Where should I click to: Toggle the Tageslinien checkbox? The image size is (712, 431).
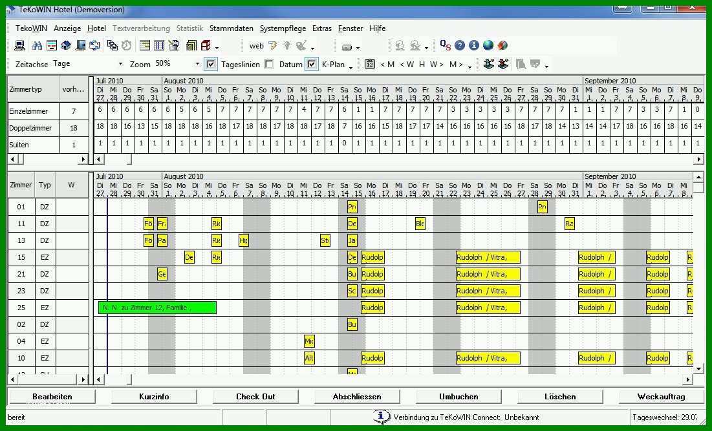[x=210, y=64]
